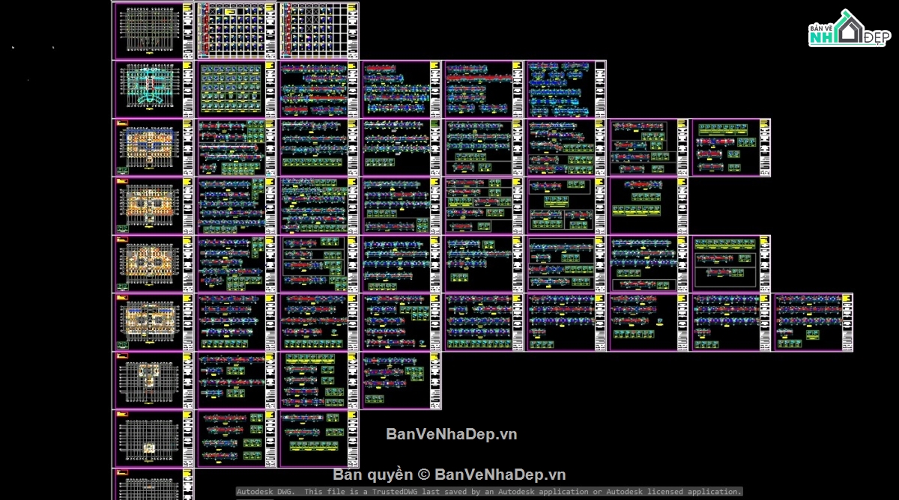Click the rightmost detail sheet in third row
Screen dimensions: 899x500
click(730, 147)
